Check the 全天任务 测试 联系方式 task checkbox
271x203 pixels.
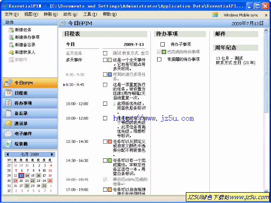click(x=105, y=53)
